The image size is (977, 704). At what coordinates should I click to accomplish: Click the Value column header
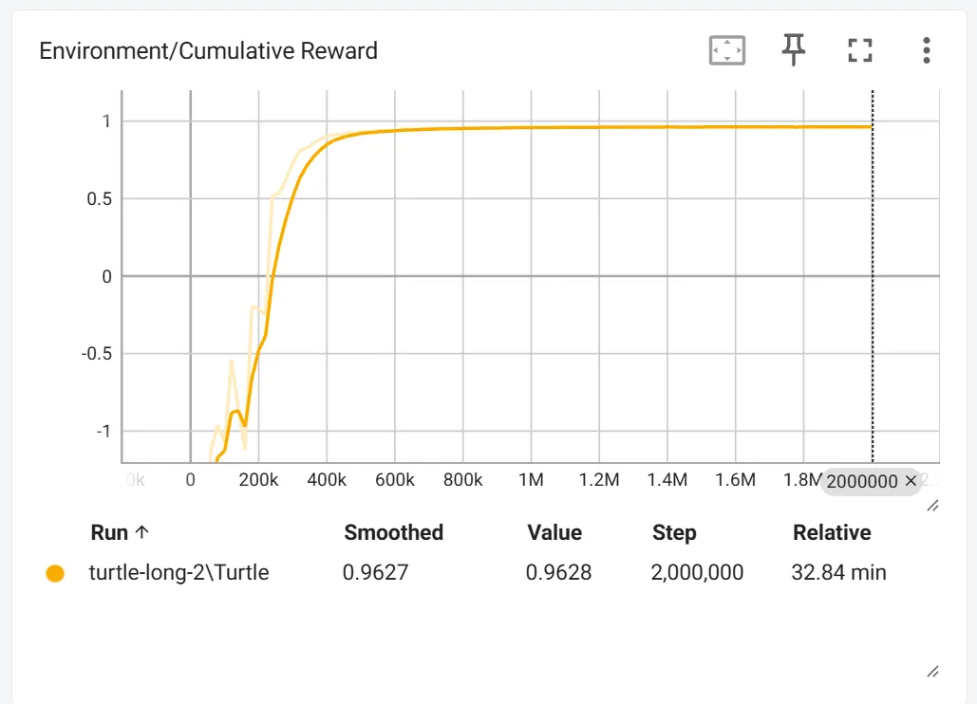click(554, 532)
